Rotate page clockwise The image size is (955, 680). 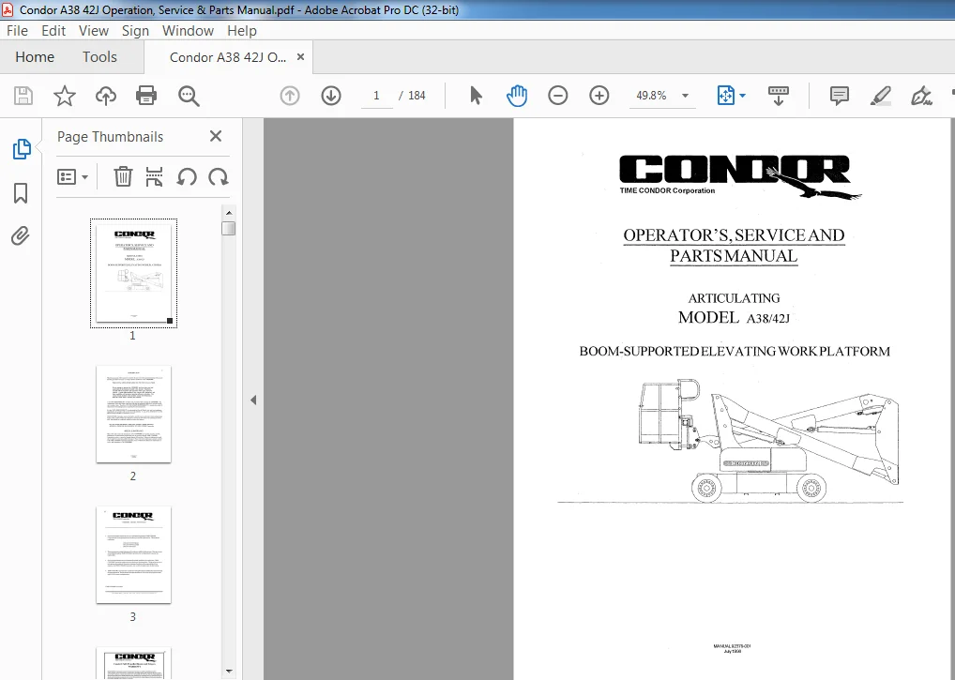pos(218,177)
